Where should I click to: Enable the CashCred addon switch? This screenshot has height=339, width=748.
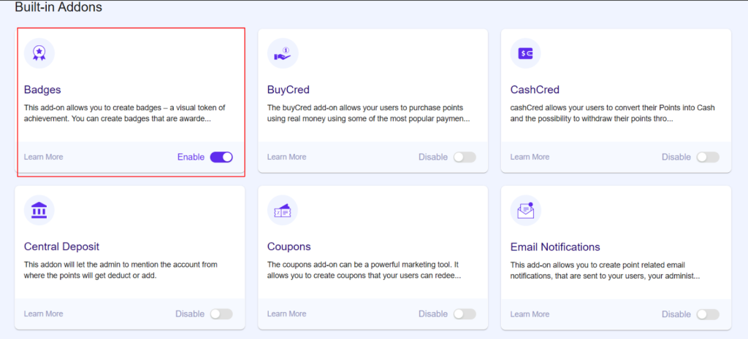tap(707, 157)
